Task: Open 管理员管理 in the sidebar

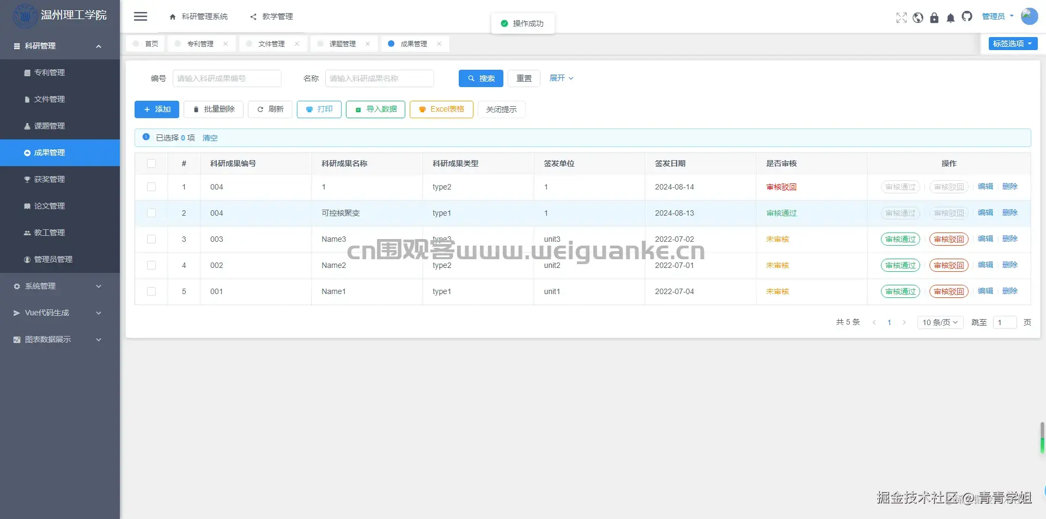Action: tap(60, 259)
